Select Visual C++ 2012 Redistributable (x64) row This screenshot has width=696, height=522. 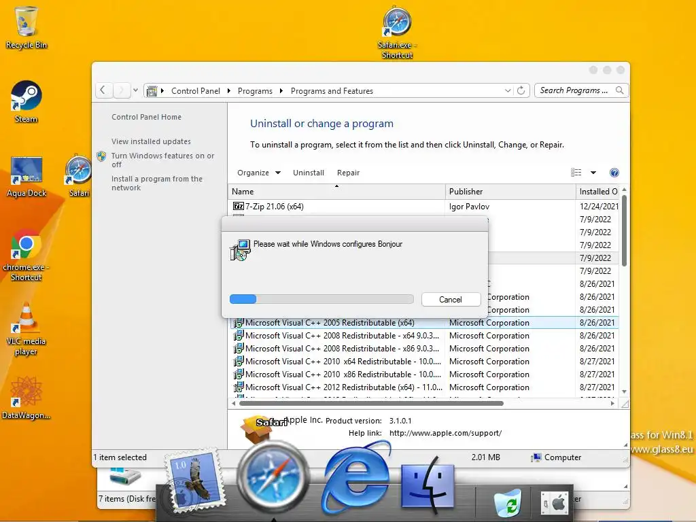424,387
